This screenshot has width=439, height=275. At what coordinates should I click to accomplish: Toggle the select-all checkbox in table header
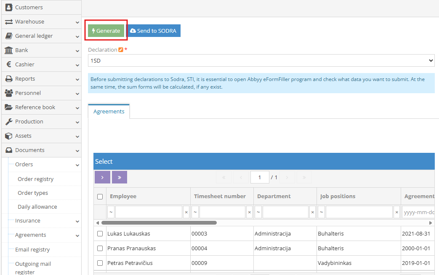coord(100,196)
